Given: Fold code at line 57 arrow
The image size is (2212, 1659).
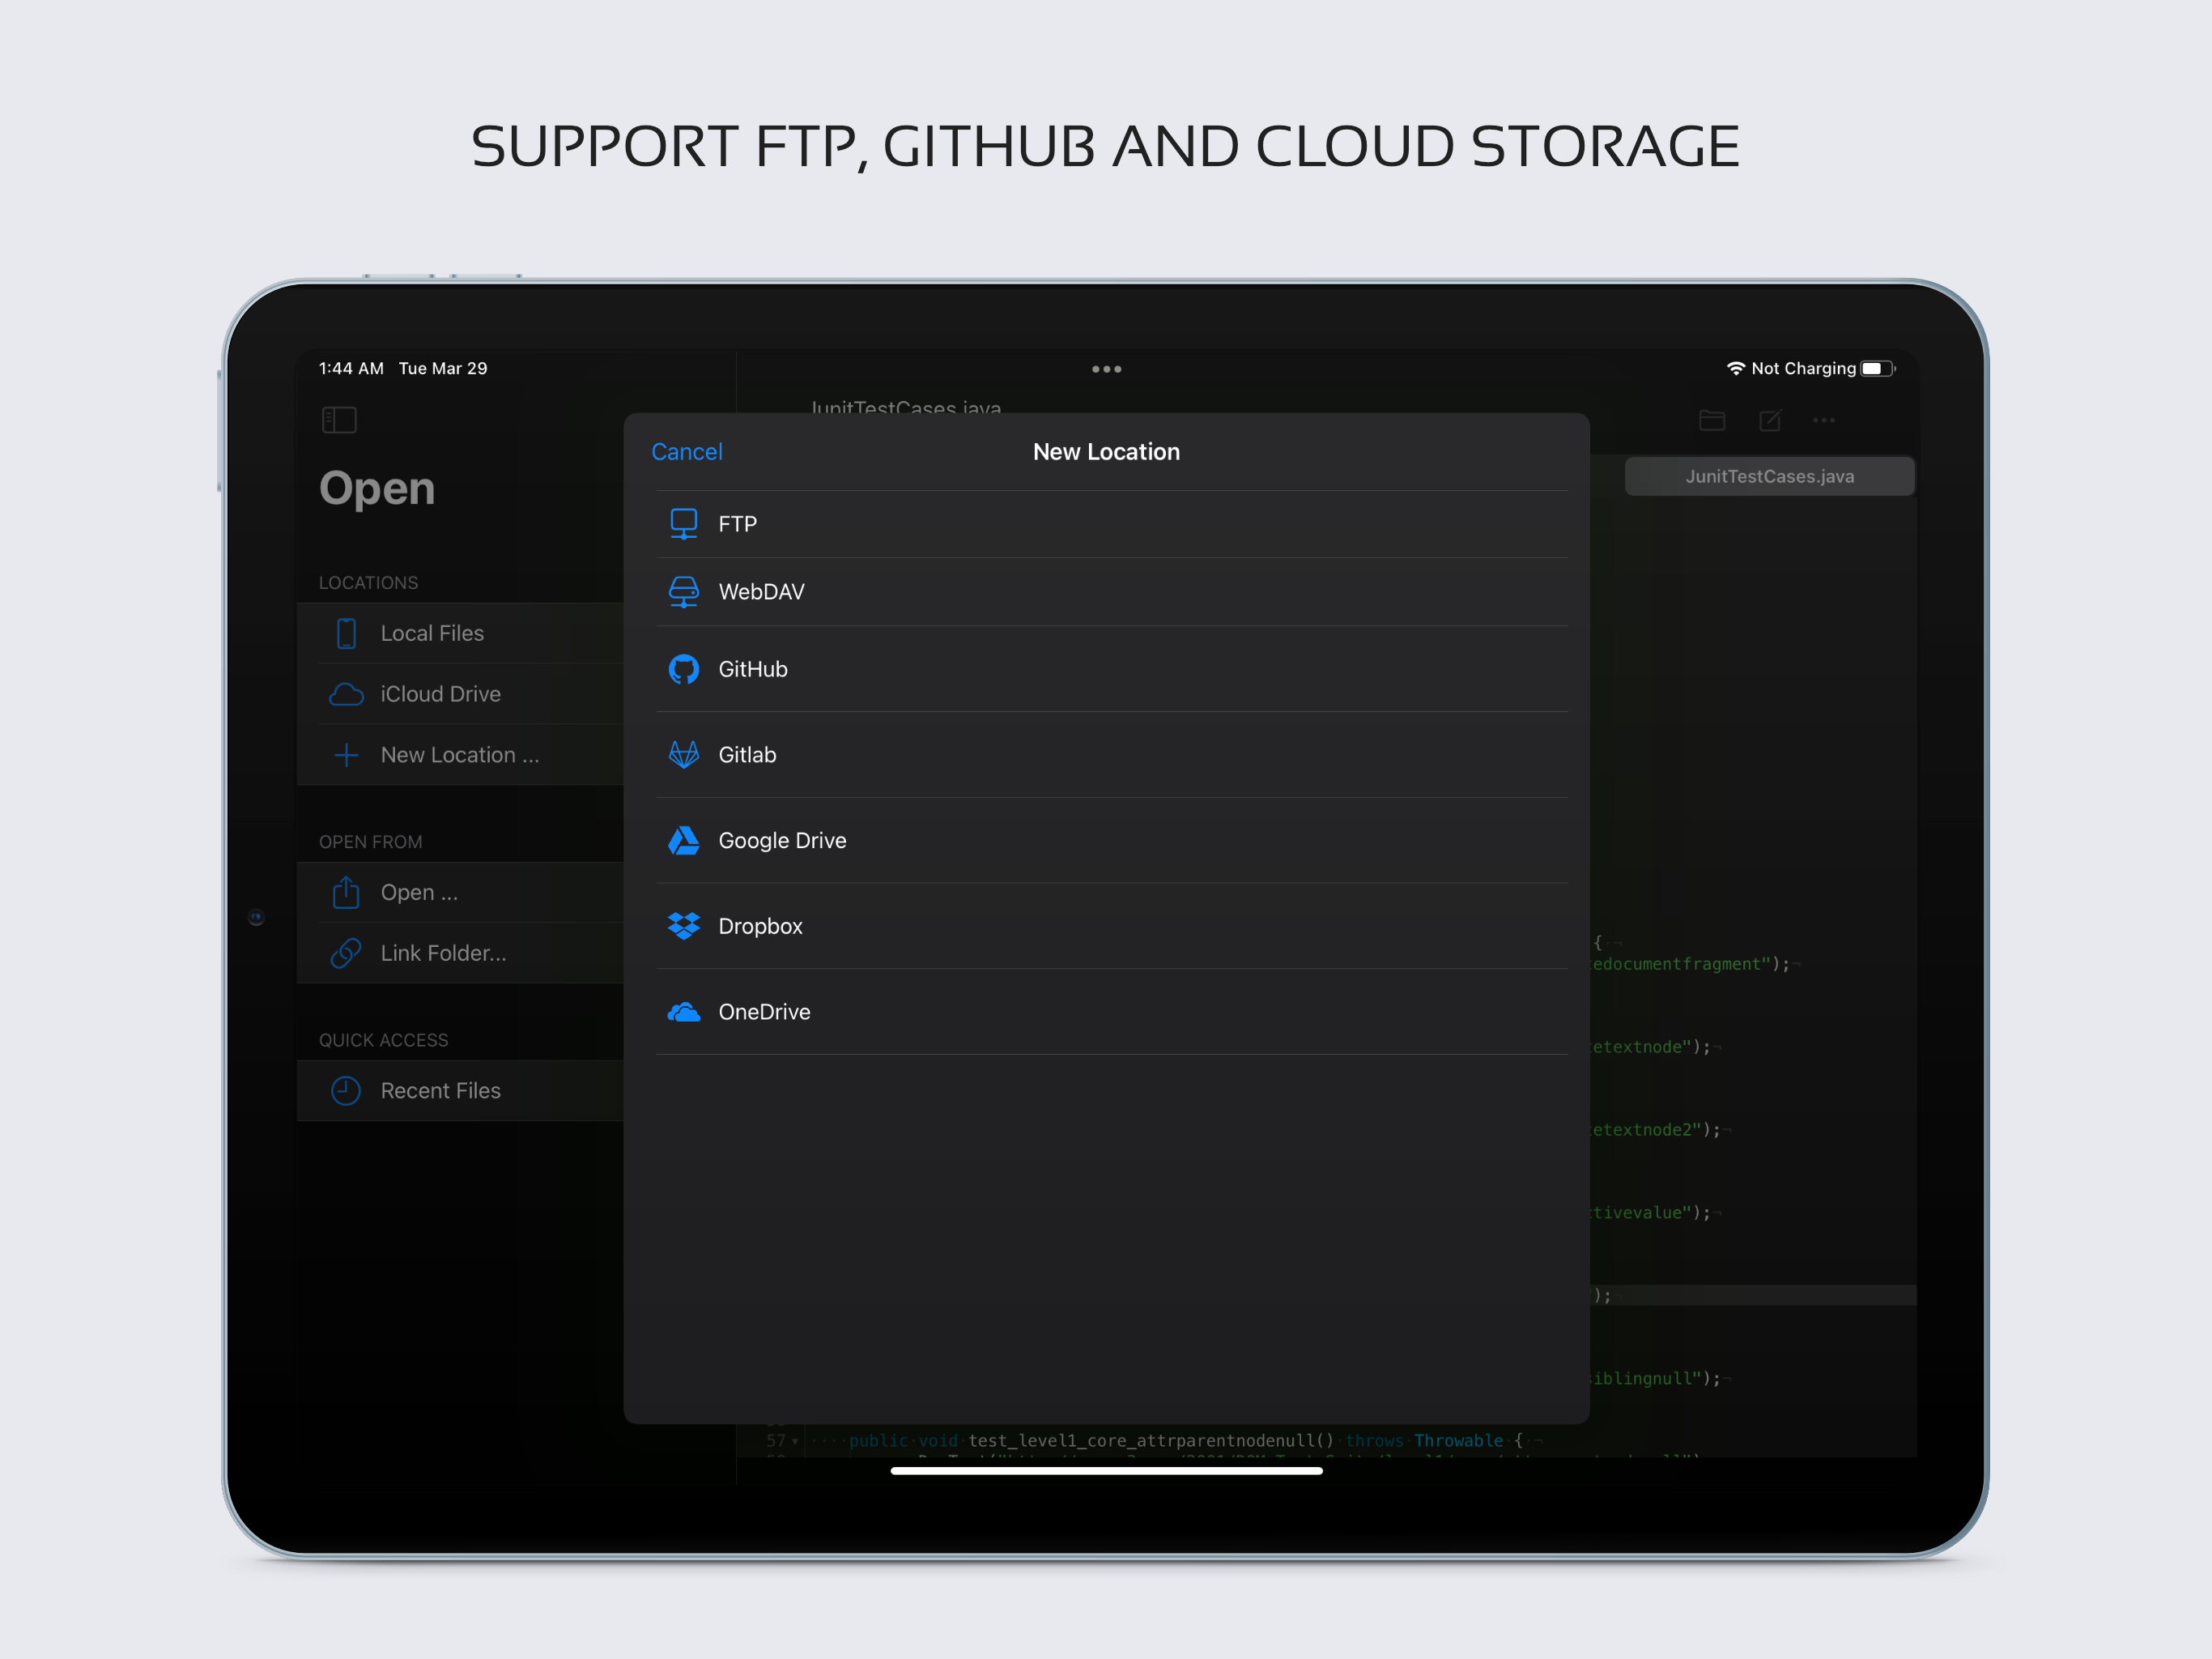Looking at the screenshot, I should 795,1441.
